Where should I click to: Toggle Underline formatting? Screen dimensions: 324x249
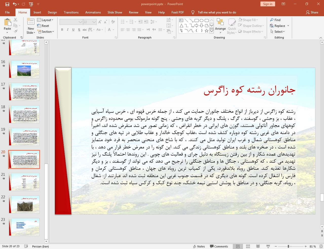pyautogui.click(x=73, y=30)
